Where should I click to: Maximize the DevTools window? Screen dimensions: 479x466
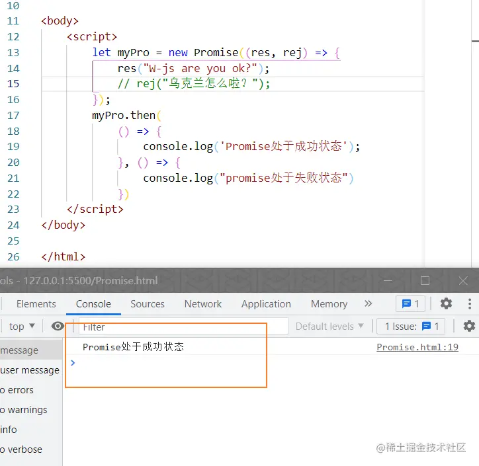425,281
